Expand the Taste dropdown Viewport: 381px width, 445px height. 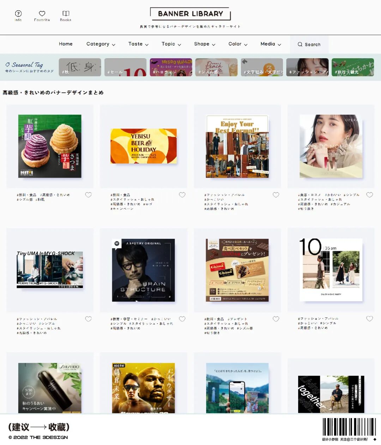(x=138, y=44)
